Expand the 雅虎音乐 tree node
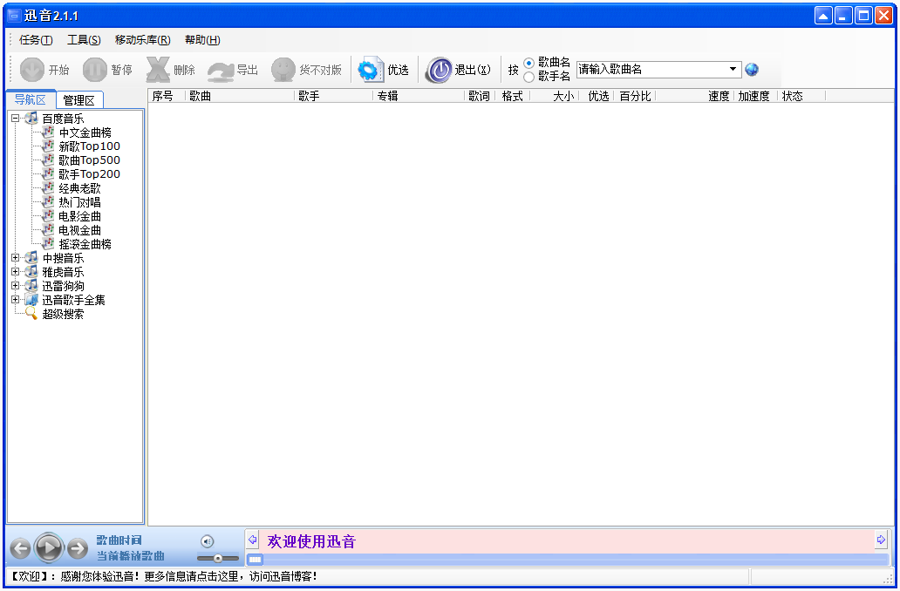900x591 pixels. pos(16,271)
